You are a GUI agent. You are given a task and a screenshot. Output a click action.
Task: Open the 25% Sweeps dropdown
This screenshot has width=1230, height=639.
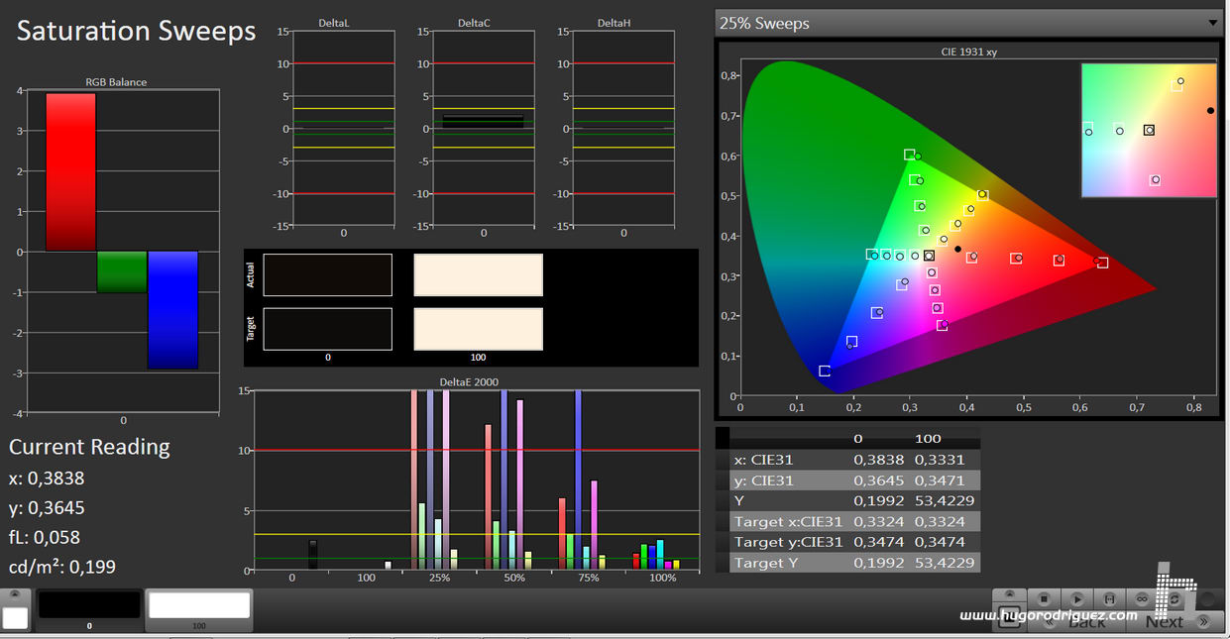coord(968,23)
